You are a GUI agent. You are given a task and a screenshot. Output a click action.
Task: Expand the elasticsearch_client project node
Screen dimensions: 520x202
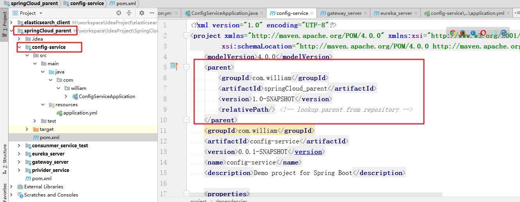pyautogui.click(x=11, y=22)
